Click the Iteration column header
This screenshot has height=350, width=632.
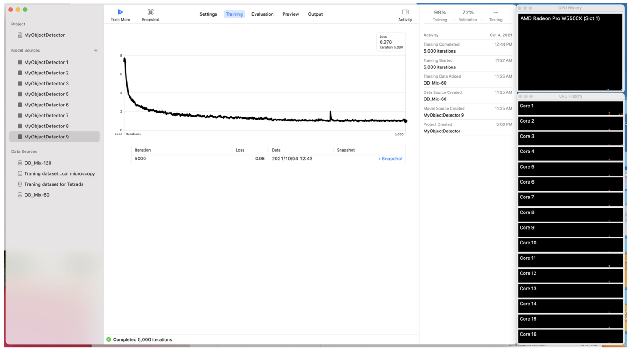[143, 150]
